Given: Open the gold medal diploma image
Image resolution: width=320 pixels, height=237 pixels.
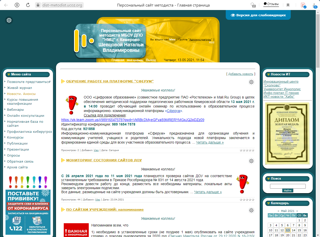Looking at the screenshot, I should [x=287, y=134].
